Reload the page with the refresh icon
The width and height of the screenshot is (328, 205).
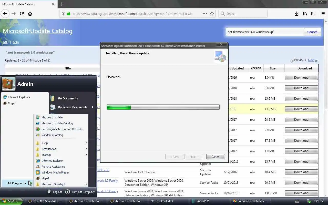[x=22, y=14]
